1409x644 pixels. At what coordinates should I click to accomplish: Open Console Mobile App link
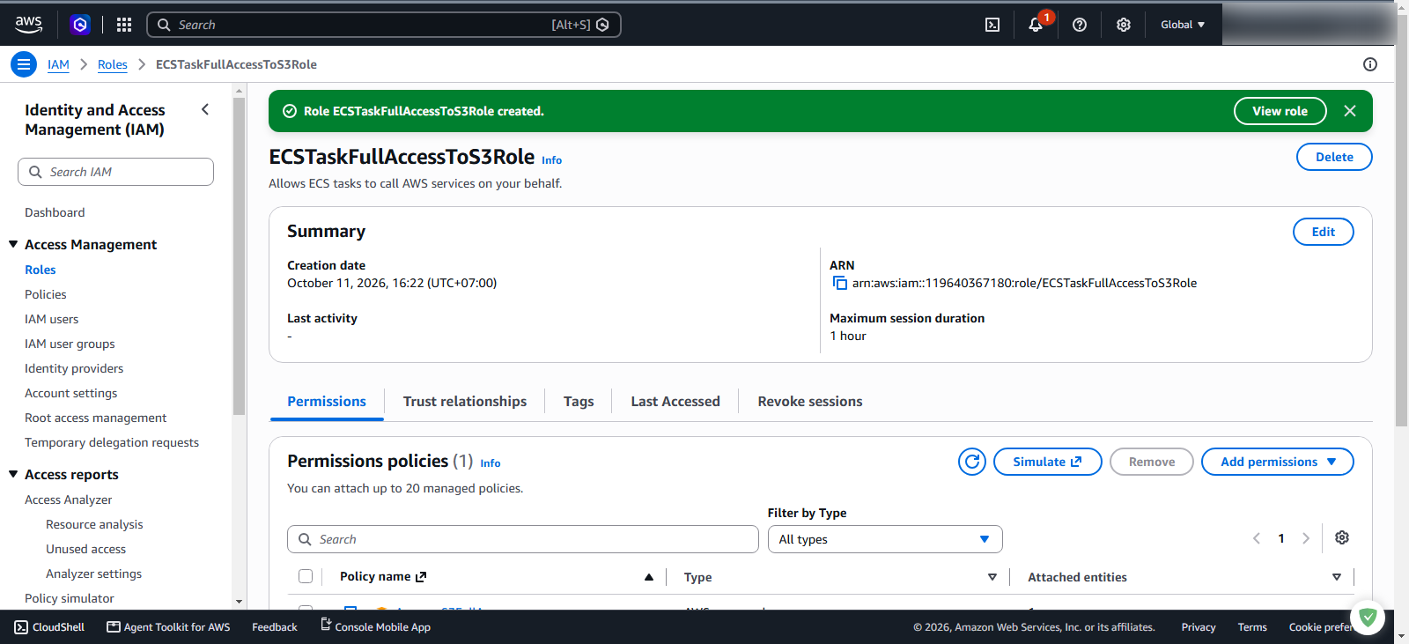coord(375,627)
